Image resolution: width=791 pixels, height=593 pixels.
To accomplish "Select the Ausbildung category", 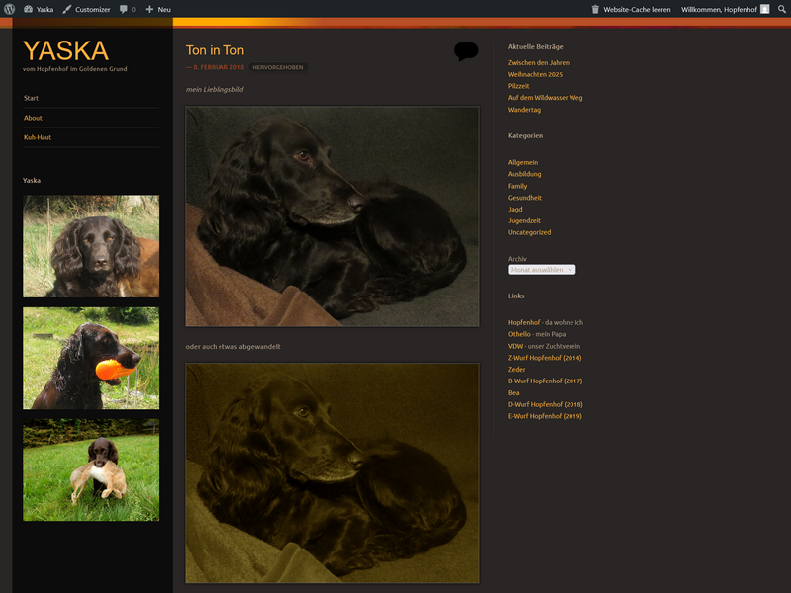I will pyautogui.click(x=524, y=174).
